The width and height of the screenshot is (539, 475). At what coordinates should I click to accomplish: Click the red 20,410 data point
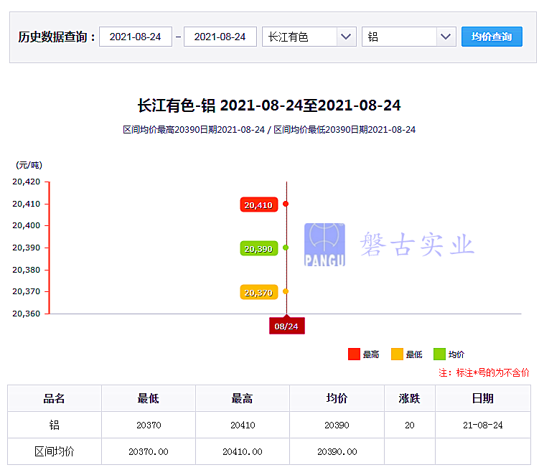coord(286,204)
